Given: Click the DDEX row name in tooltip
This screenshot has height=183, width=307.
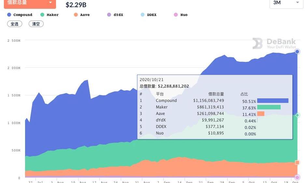Looking at the screenshot, I should (x=161, y=127).
